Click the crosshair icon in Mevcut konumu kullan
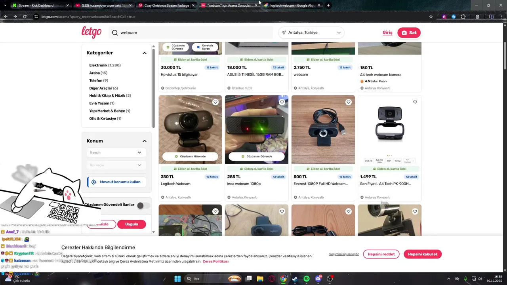Viewport: 507px width, 285px height. coord(94,182)
